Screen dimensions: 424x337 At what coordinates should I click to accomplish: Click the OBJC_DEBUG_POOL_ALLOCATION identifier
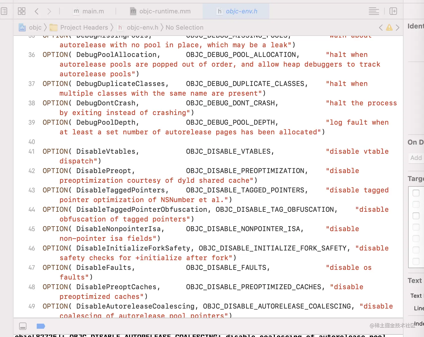(241, 55)
